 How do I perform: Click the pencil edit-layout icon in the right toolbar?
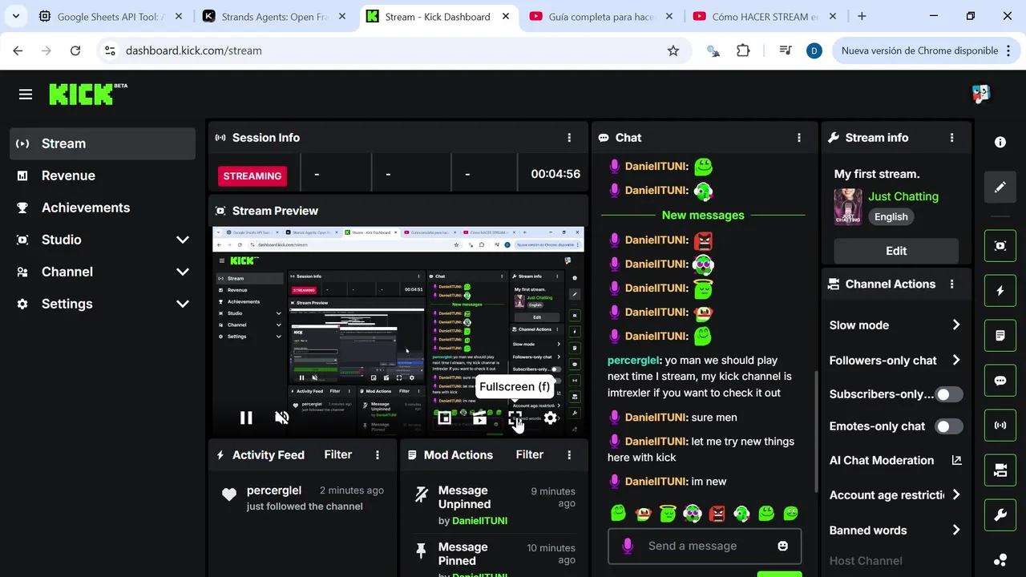point(1000,187)
